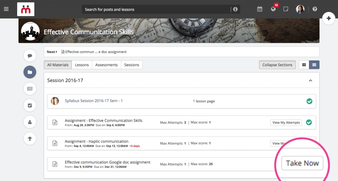Open the calendar icon in top bar
Image resolution: width=338 pixels, height=181 pixels.
260,9
